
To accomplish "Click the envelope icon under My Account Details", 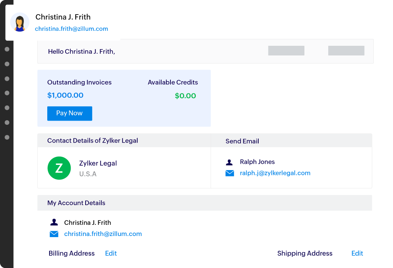I will click(54, 234).
